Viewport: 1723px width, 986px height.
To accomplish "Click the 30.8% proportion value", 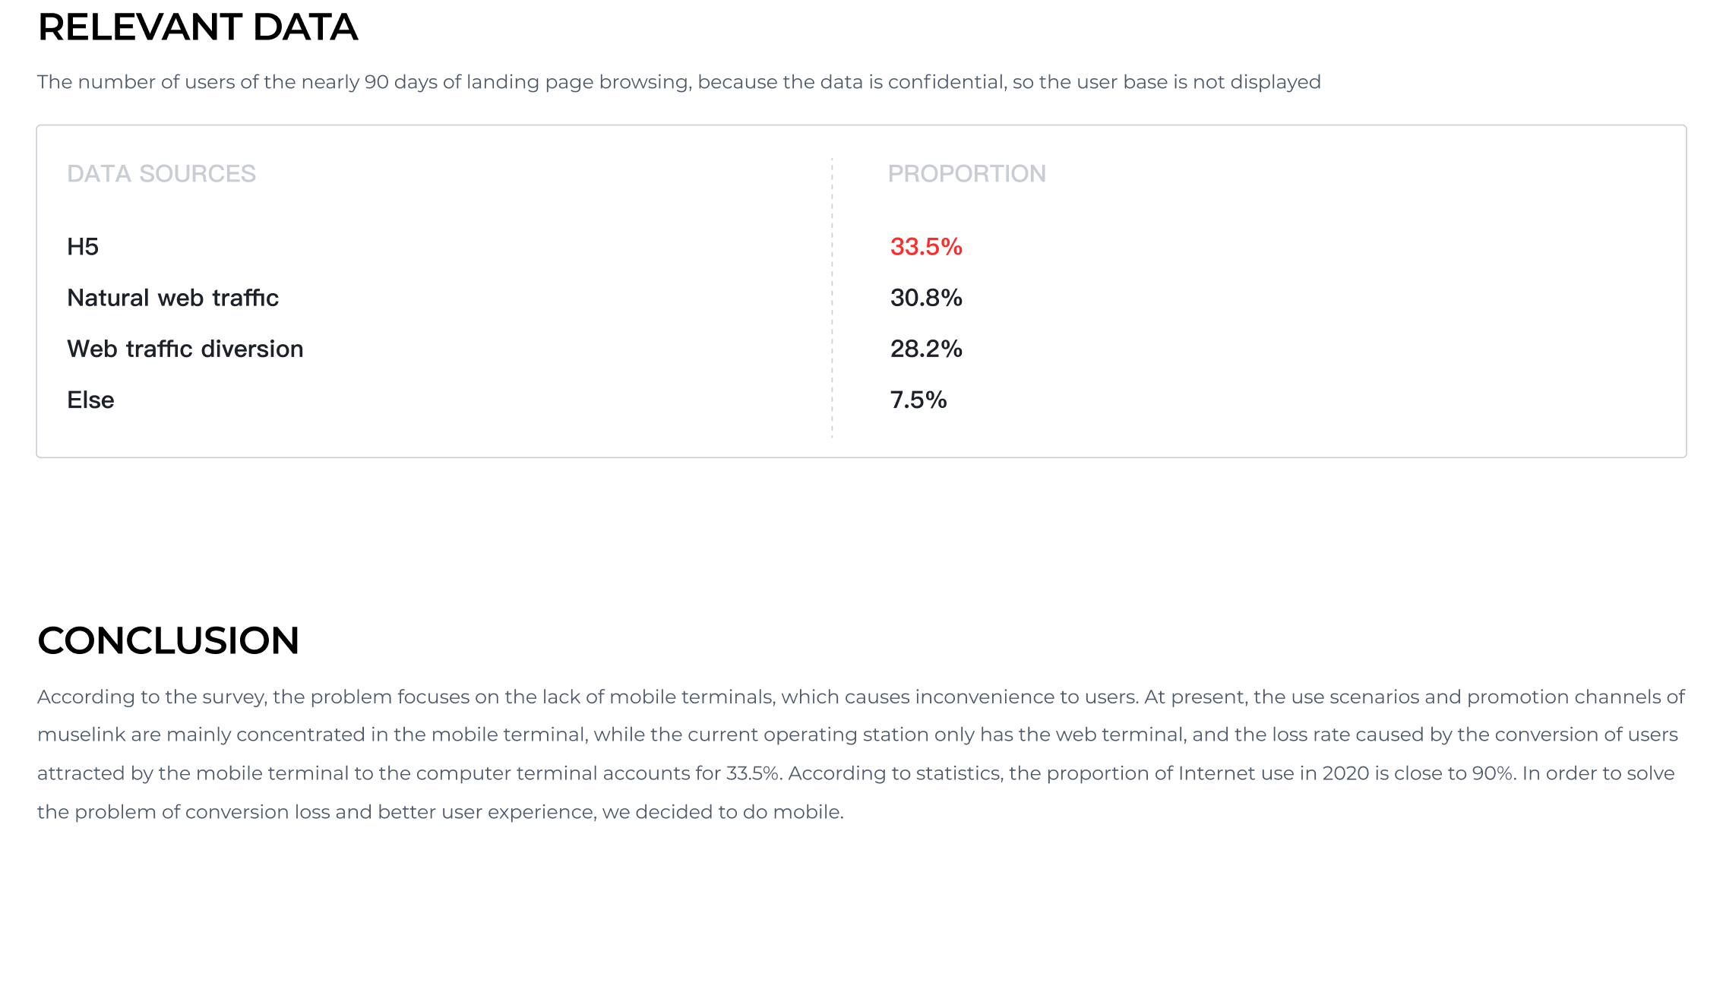I will (926, 298).
